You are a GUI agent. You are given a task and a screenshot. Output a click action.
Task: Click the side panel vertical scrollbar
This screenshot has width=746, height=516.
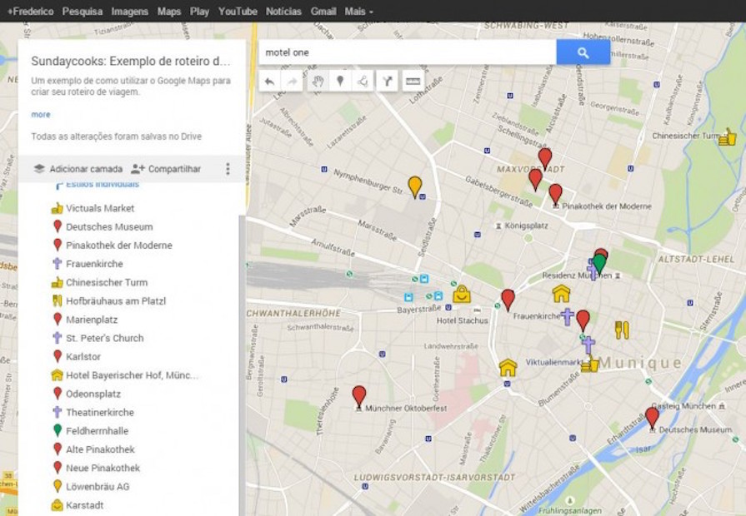243,365
